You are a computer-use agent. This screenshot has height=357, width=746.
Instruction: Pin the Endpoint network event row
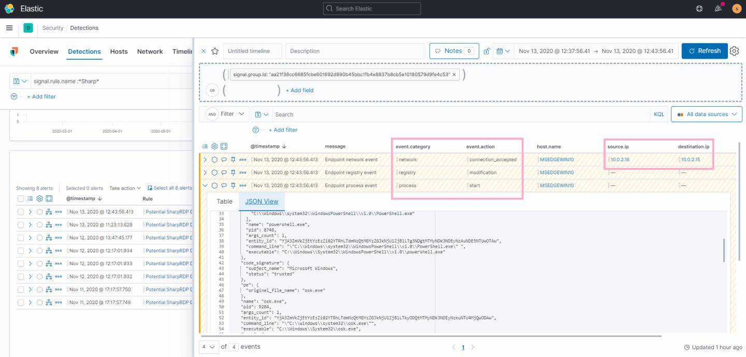(233, 160)
